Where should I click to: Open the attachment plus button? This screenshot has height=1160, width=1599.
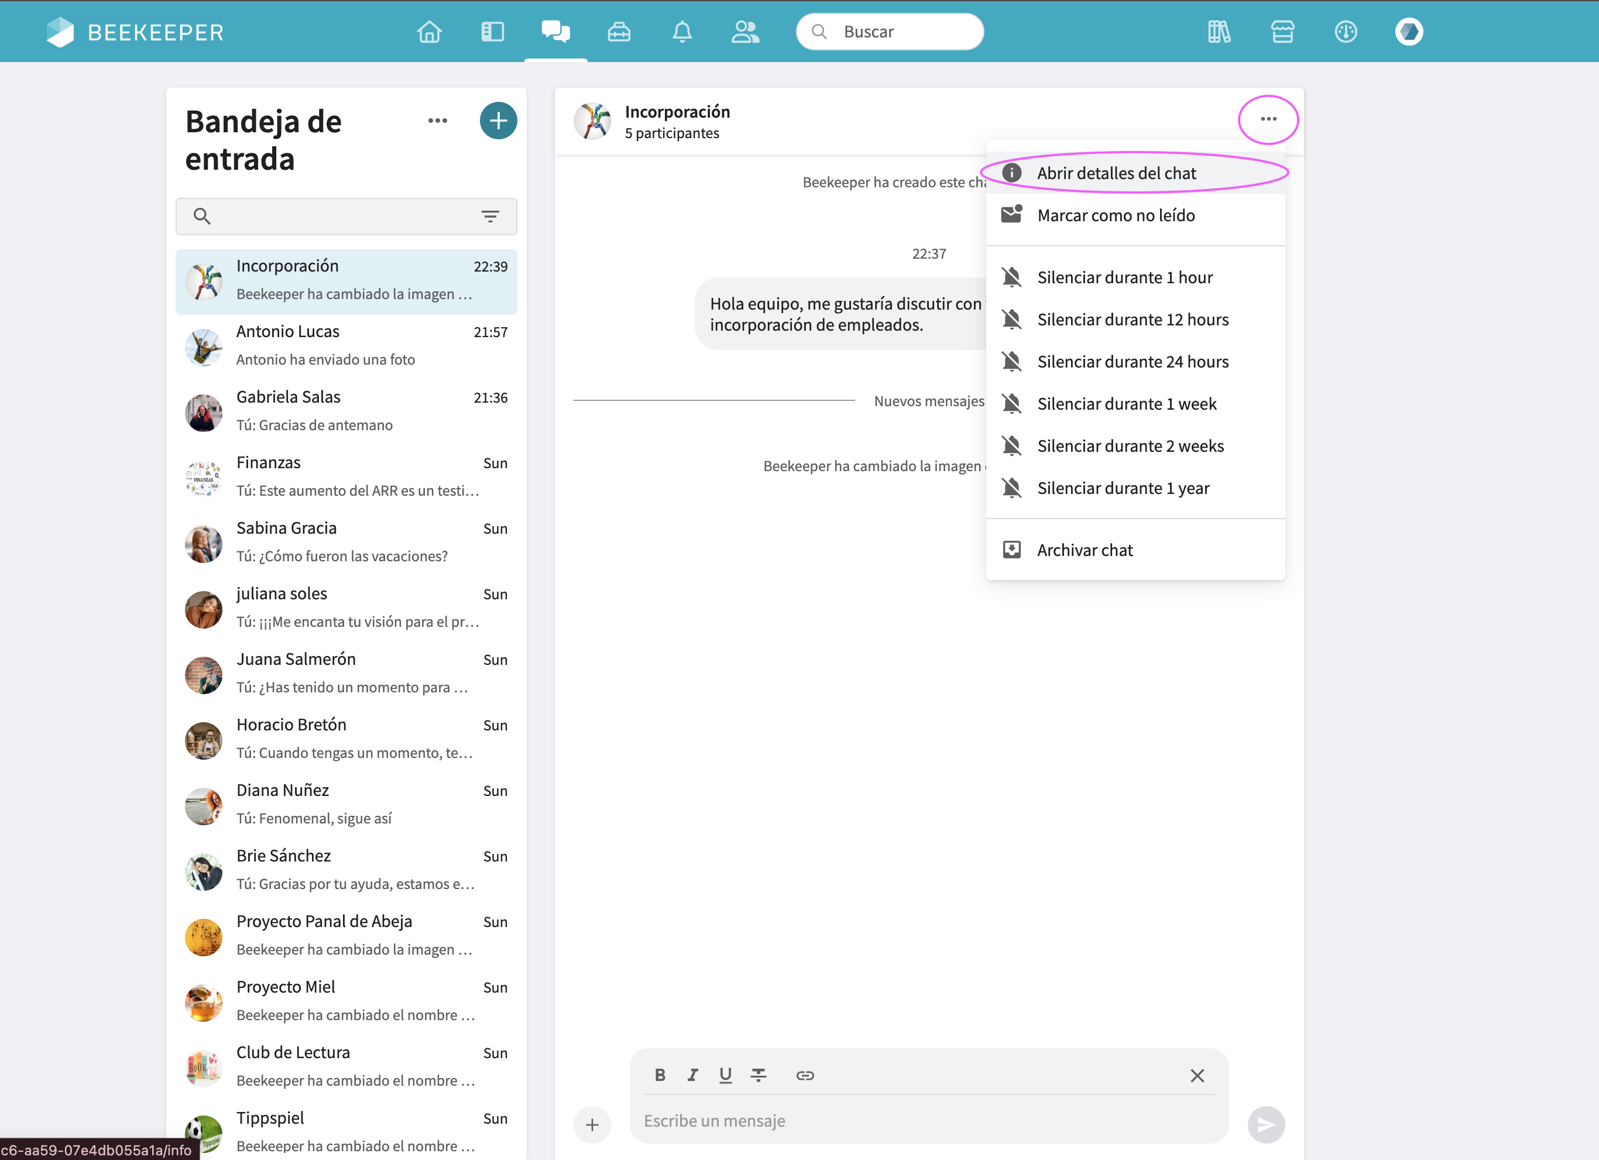point(592,1124)
